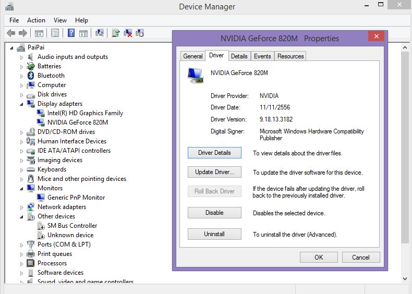412x294 pixels.
Task: Click OK in the Properties dialog
Action: [x=319, y=257]
